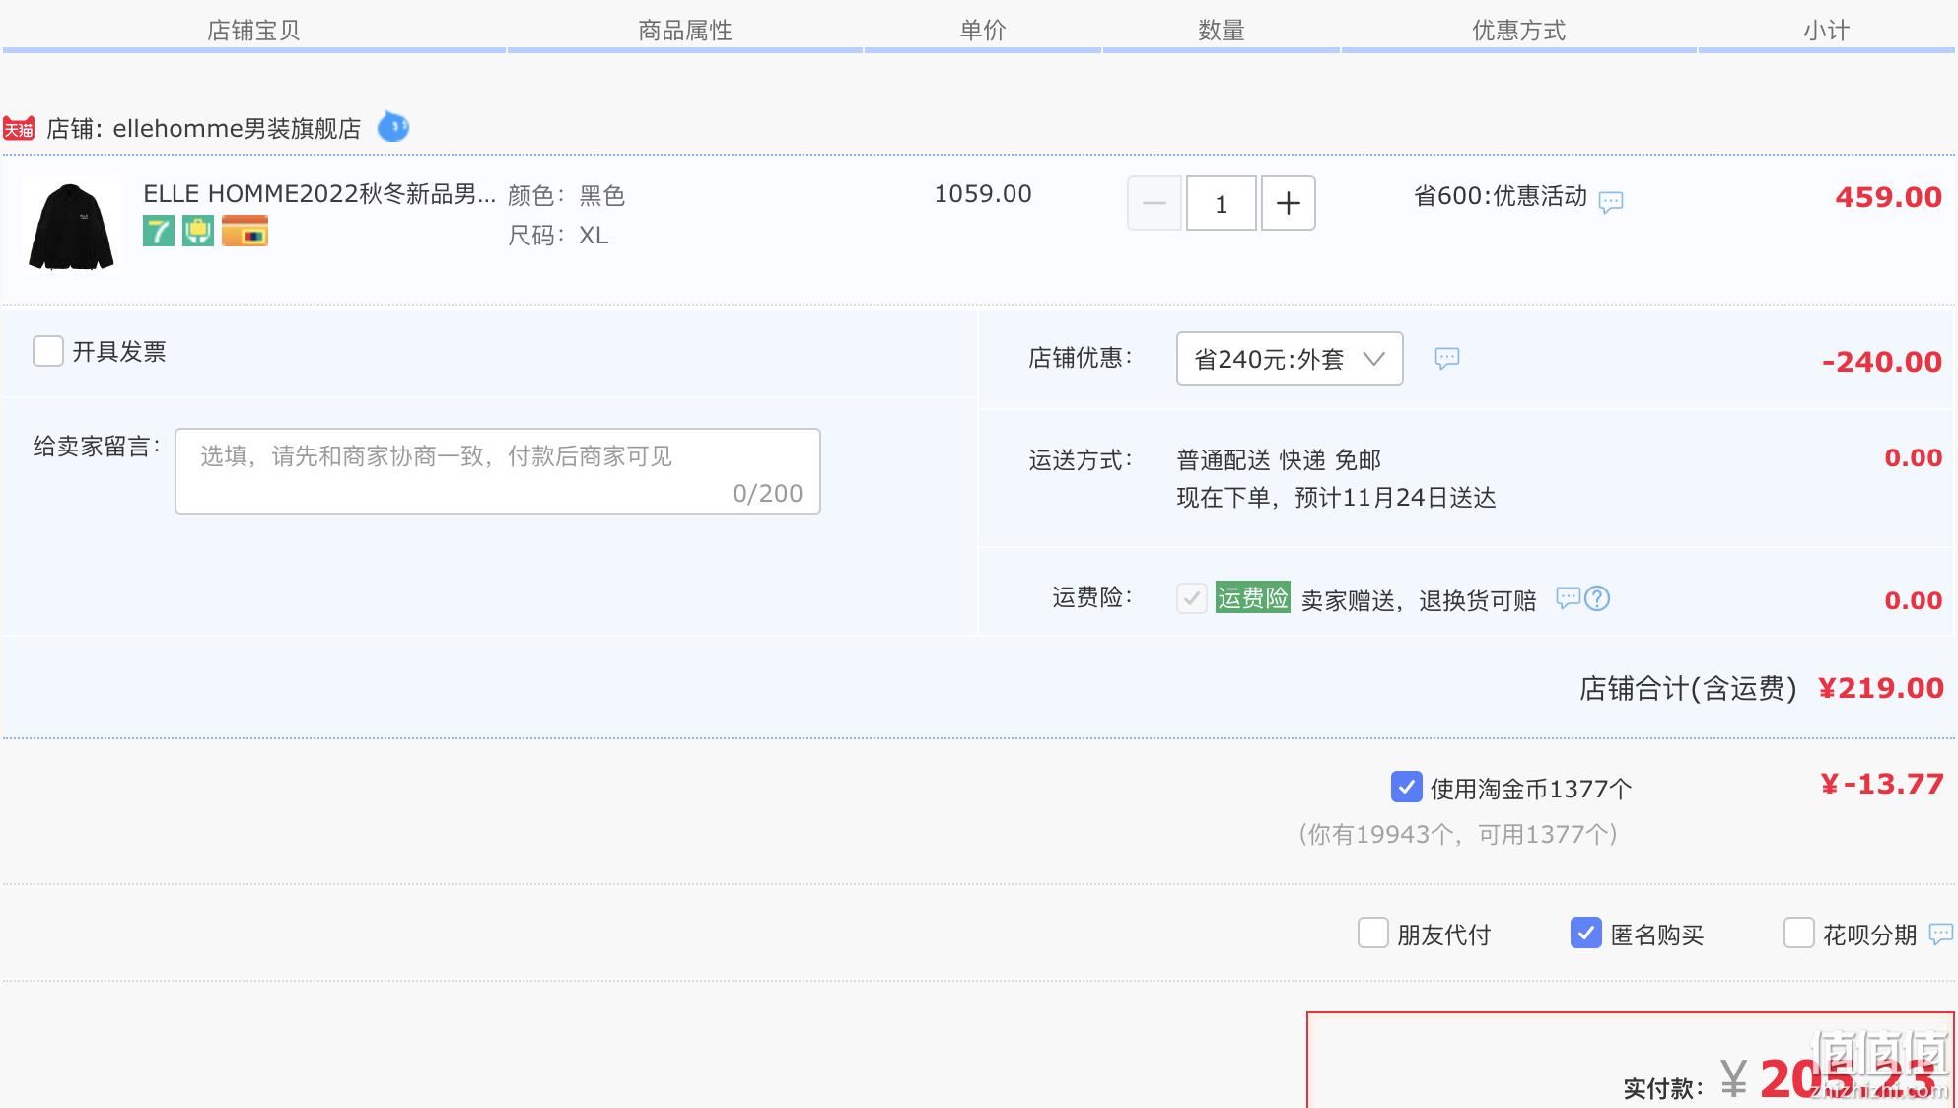Click the Tmall logo icon beside store name
Image resolution: width=1958 pixels, height=1108 pixels.
[x=19, y=128]
